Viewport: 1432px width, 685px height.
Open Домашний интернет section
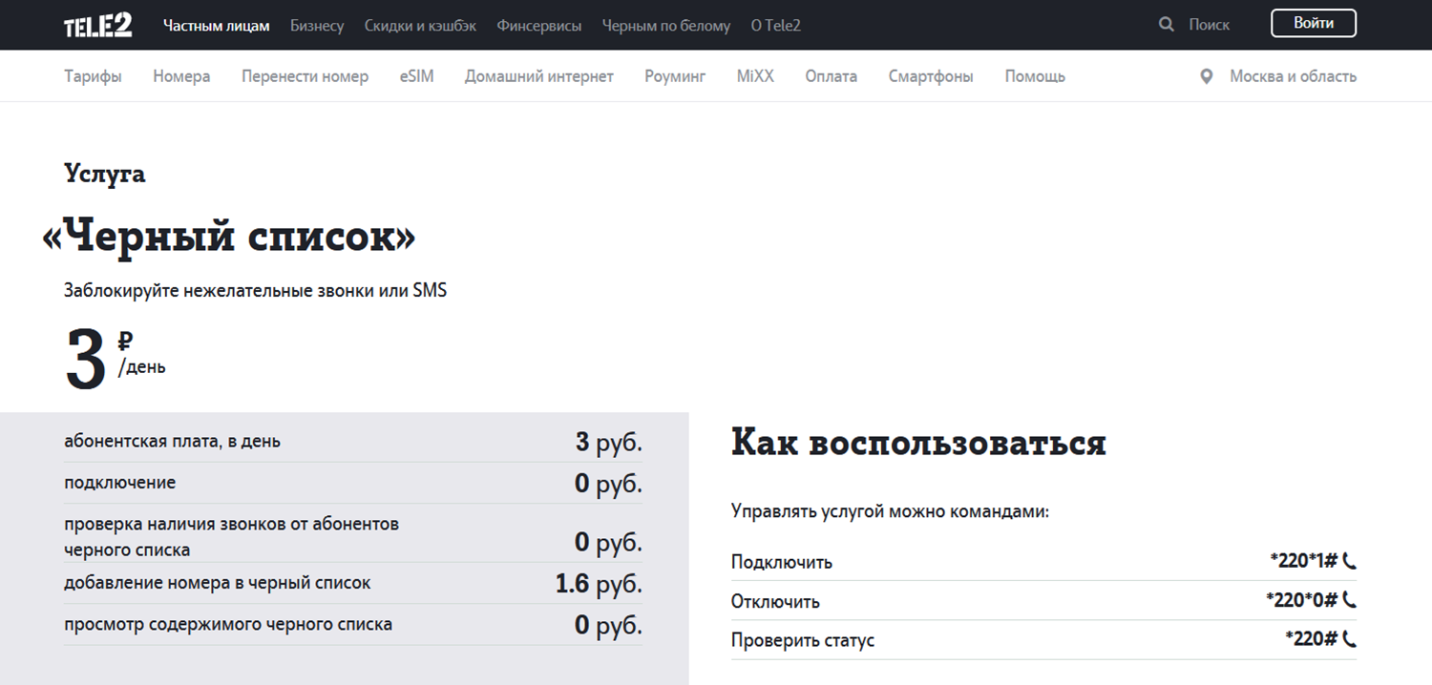(x=539, y=76)
